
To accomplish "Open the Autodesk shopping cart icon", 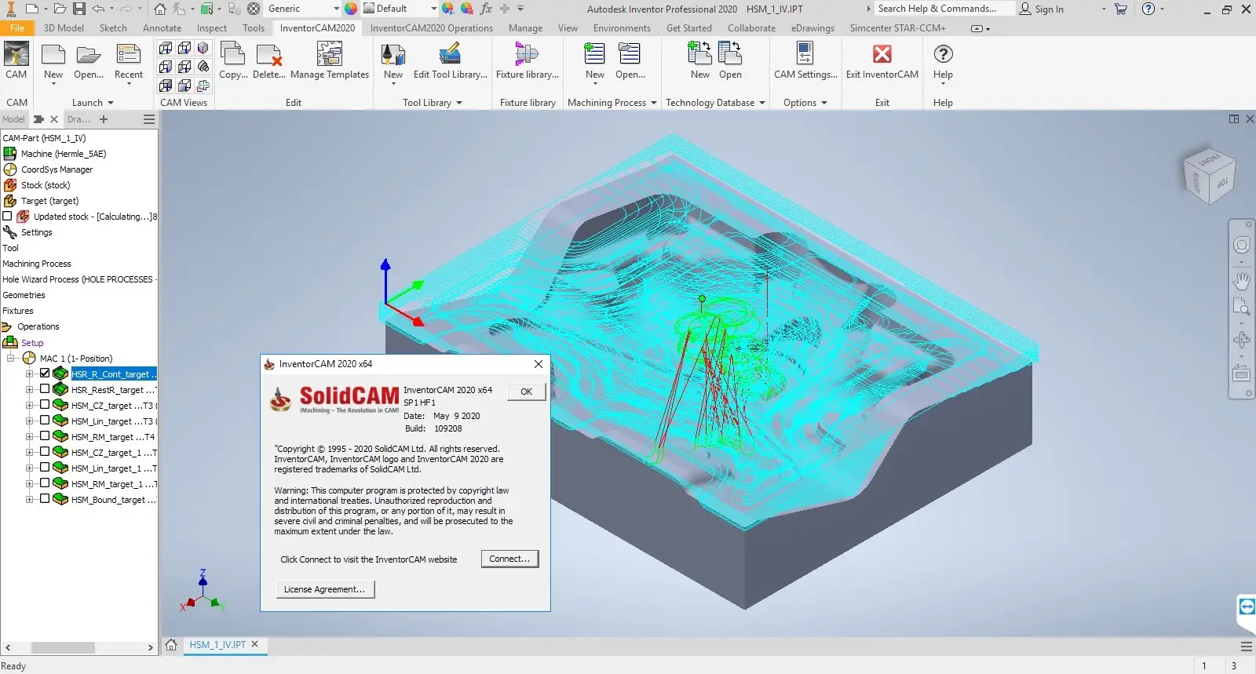I will 1120,9.
